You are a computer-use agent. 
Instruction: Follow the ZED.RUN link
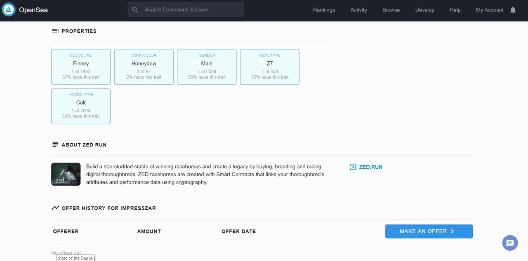pyautogui.click(x=371, y=167)
